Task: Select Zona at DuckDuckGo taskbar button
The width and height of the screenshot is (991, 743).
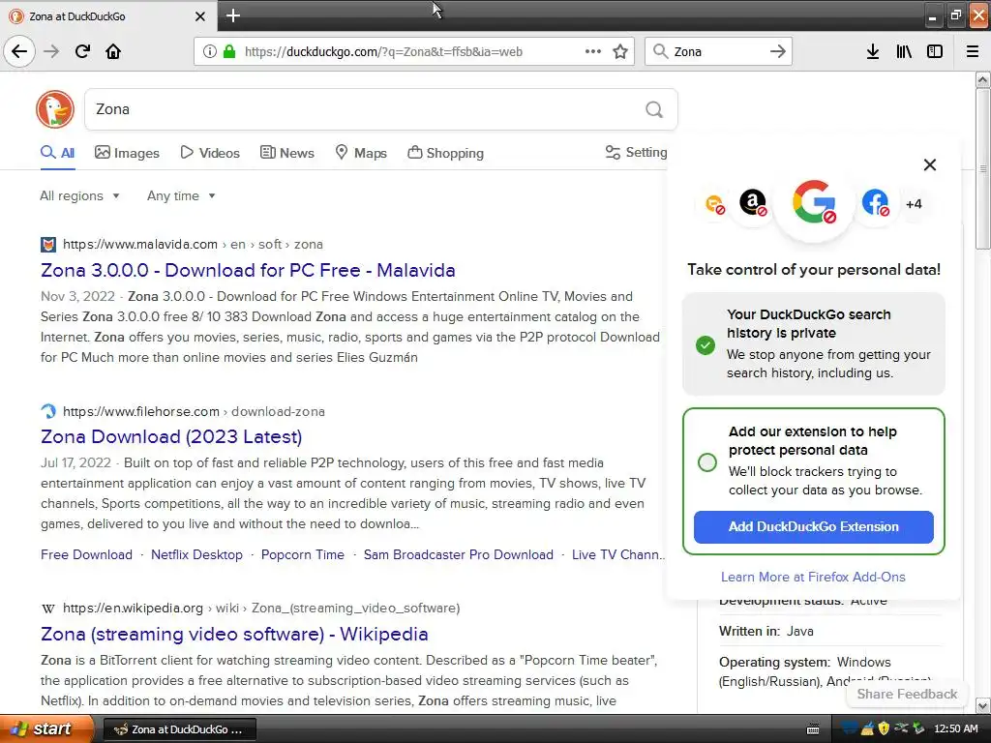Action: 179,729
